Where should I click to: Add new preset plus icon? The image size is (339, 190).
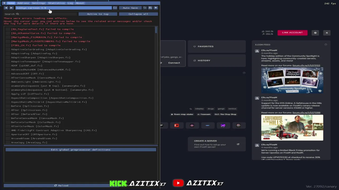pyautogui.click(x=156, y=8)
